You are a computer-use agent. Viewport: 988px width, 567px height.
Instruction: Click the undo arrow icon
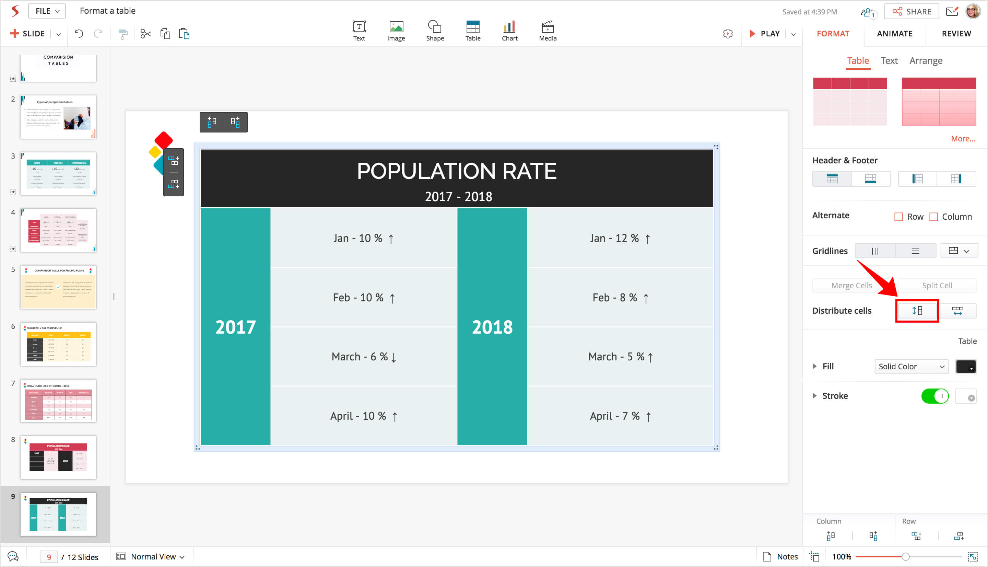point(79,34)
